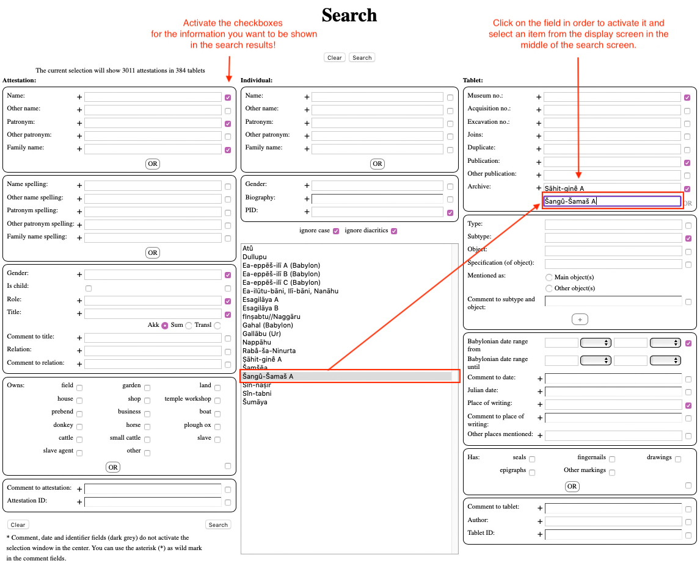Check the Has seals checkbox

532,459
